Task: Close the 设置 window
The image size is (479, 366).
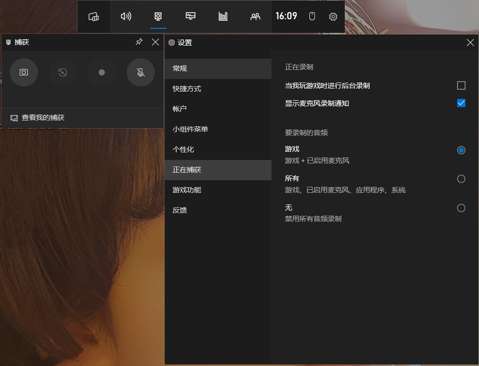Action: pos(470,43)
